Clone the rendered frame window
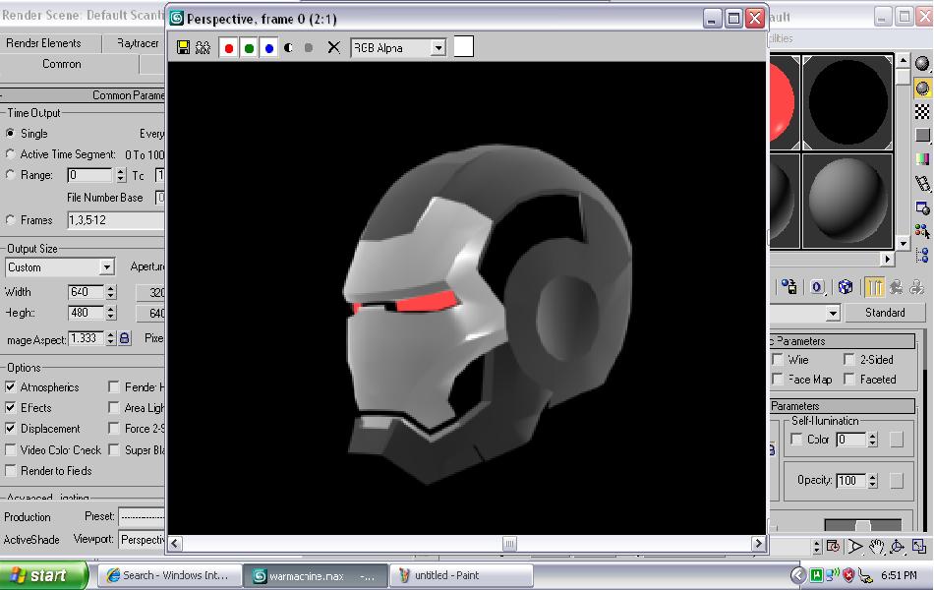Viewport: 934px width, 590px height. click(x=203, y=47)
